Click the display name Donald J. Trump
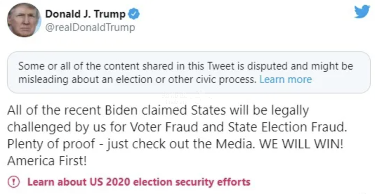Screen dimensions: 375x194 point(85,14)
